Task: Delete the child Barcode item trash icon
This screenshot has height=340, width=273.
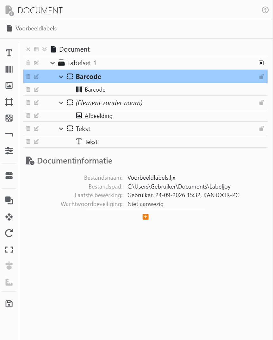Action: coord(28,89)
